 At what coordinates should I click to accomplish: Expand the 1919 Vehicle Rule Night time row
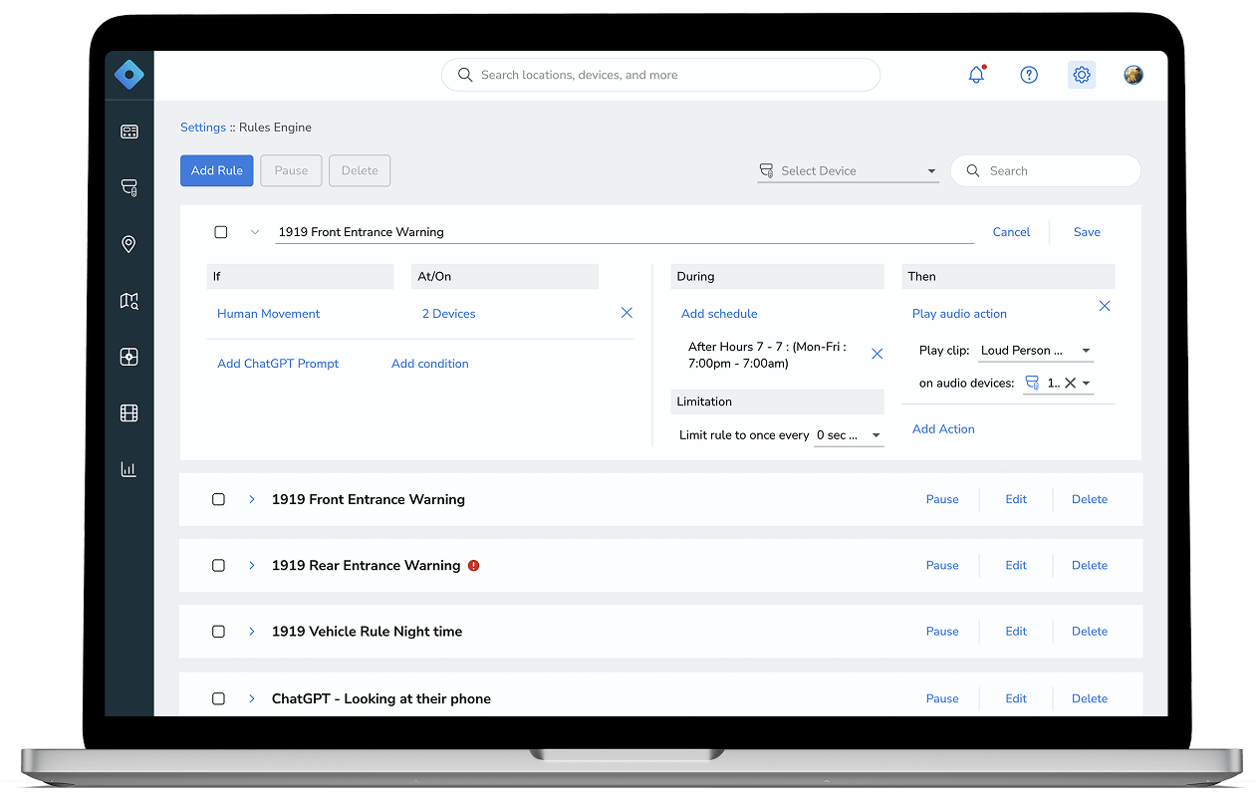click(252, 632)
